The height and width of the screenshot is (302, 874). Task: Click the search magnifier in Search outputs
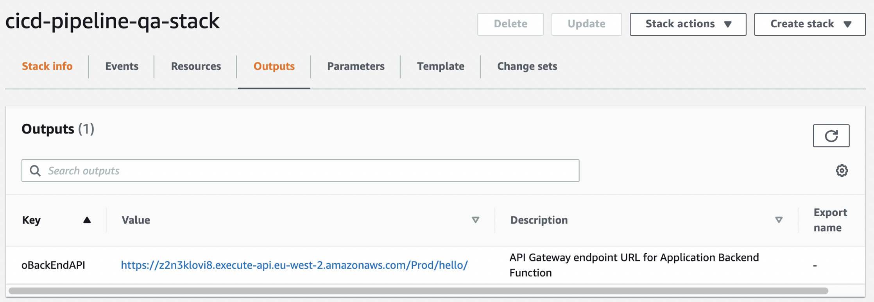(x=36, y=171)
